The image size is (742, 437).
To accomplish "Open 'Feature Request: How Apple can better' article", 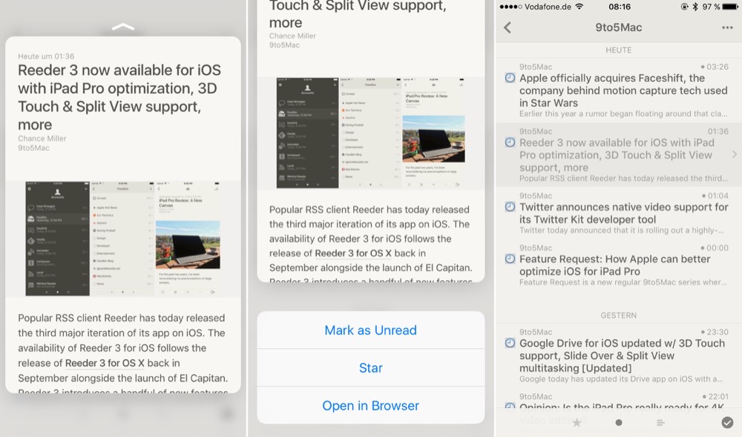I will pyautogui.click(x=619, y=265).
